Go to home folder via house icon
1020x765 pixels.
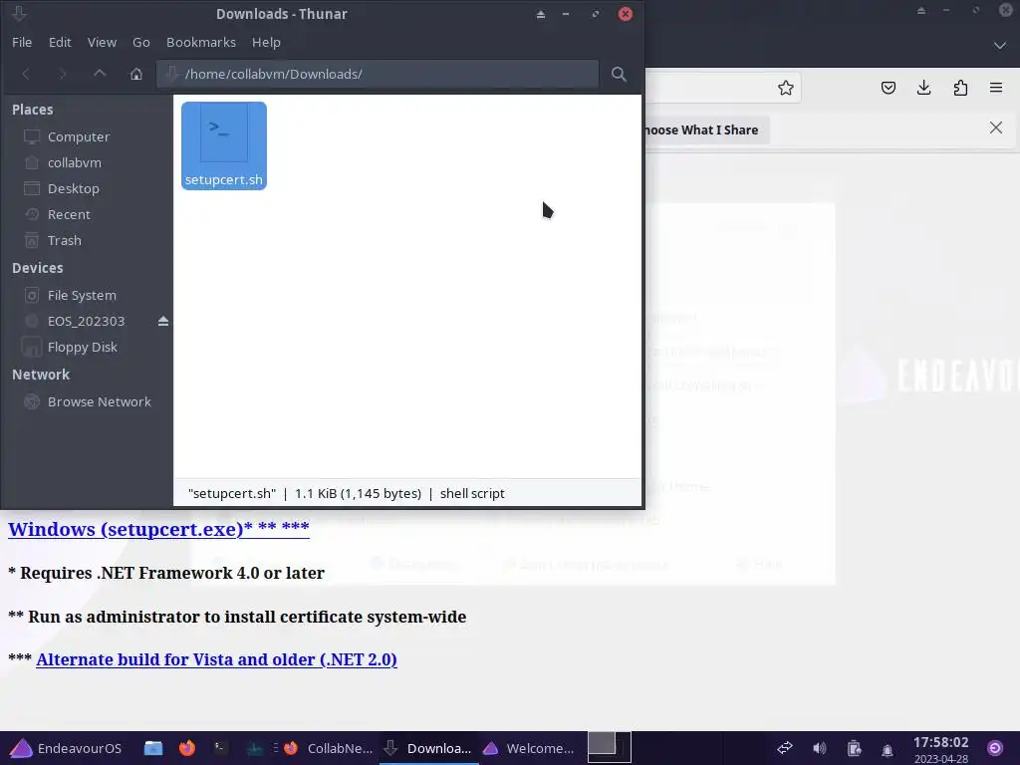(x=135, y=74)
